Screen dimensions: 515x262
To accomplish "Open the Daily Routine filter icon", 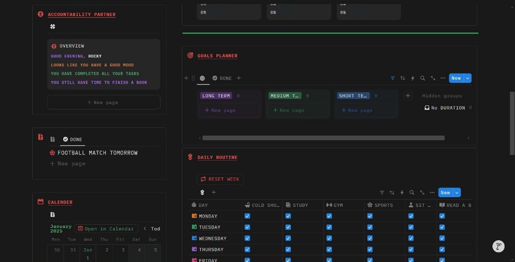I will pyautogui.click(x=382, y=192).
